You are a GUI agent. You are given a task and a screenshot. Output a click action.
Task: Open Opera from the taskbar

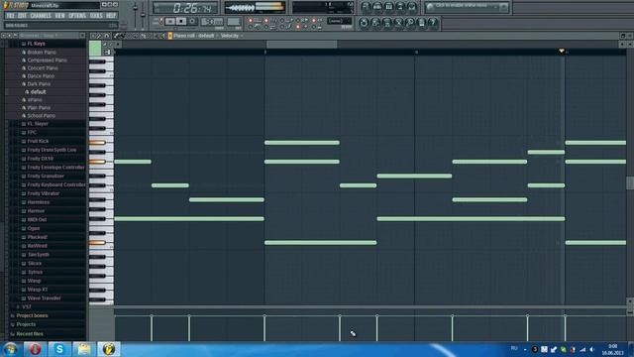[35, 349]
